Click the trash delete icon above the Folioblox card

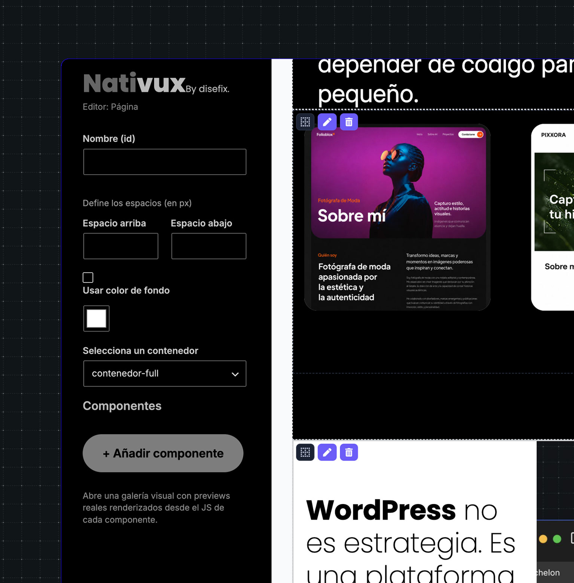[349, 122]
